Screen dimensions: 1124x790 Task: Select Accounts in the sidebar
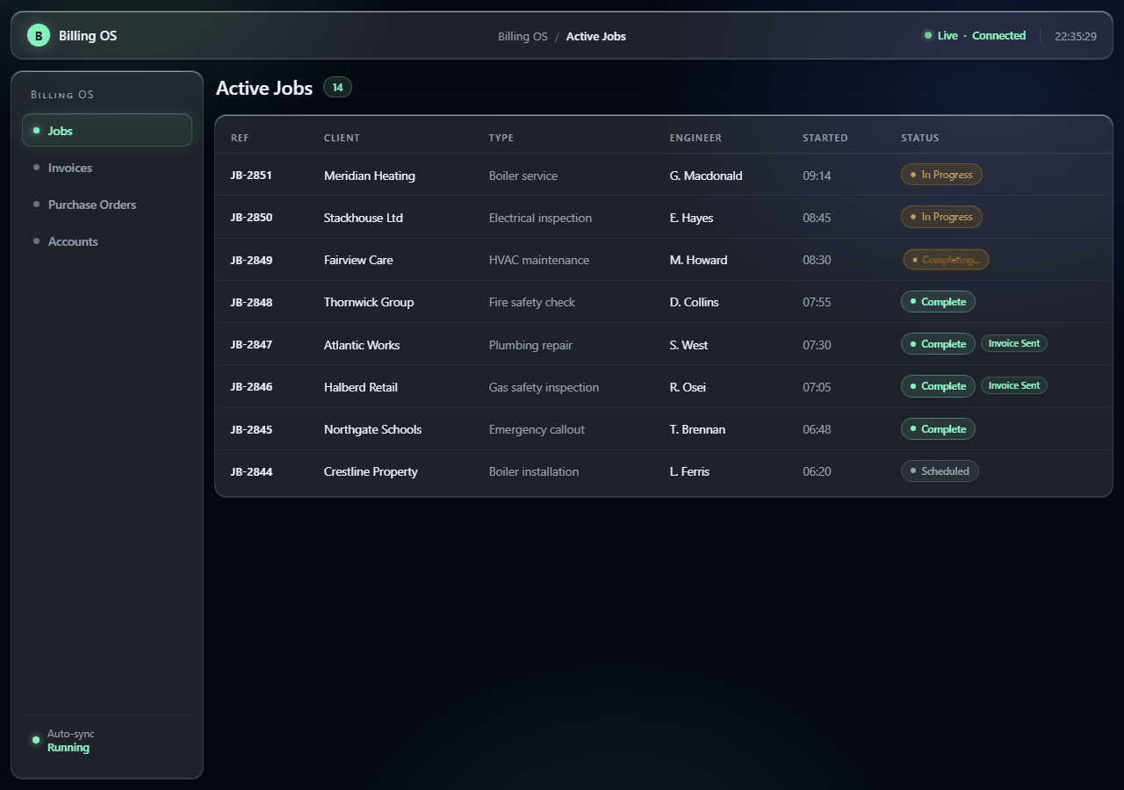pyautogui.click(x=107, y=241)
